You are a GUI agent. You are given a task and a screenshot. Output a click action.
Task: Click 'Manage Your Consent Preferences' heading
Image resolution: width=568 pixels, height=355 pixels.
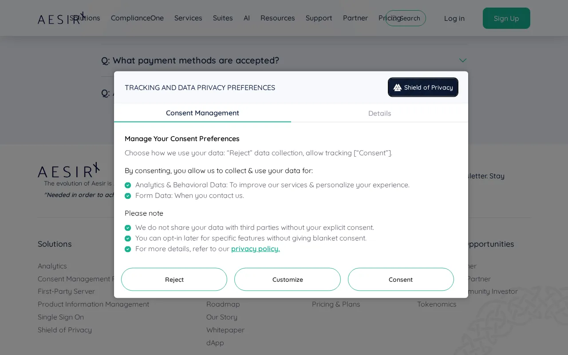pyautogui.click(x=182, y=138)
